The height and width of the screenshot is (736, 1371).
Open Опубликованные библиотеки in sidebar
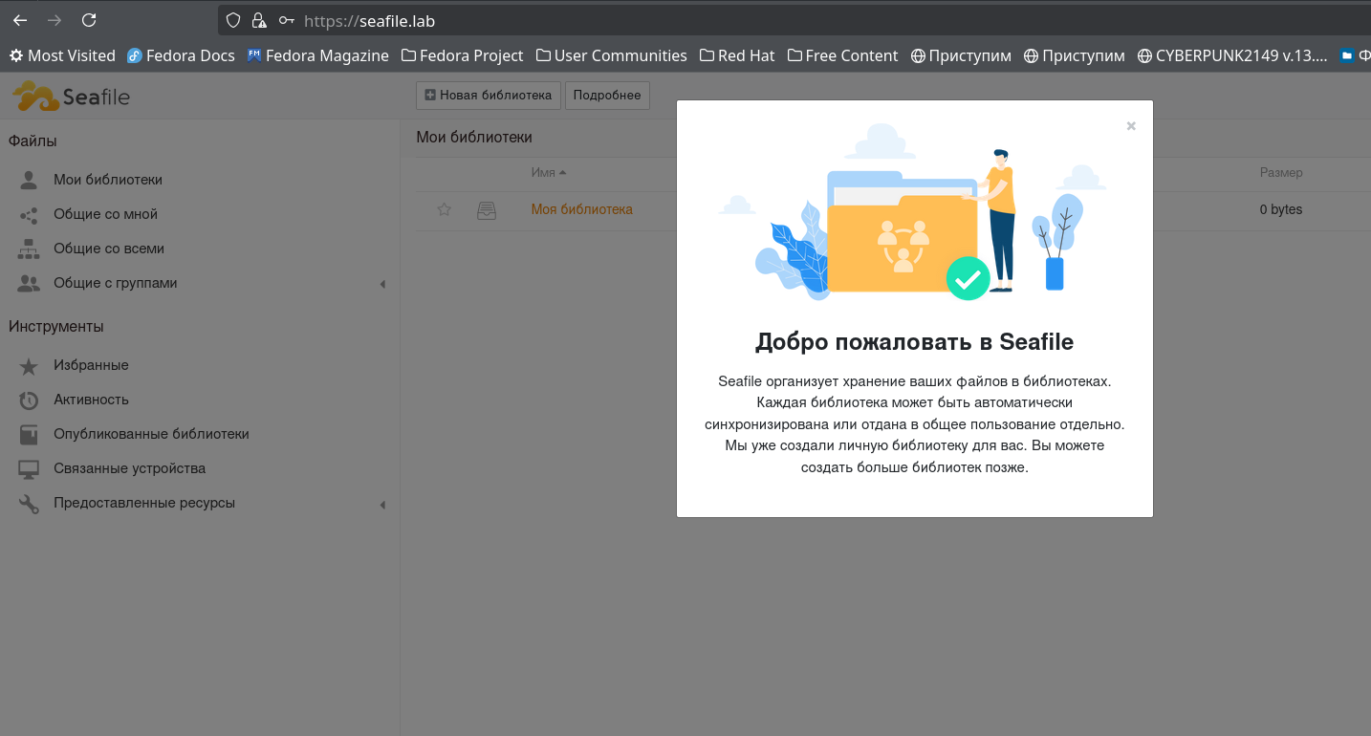point(151,434)
